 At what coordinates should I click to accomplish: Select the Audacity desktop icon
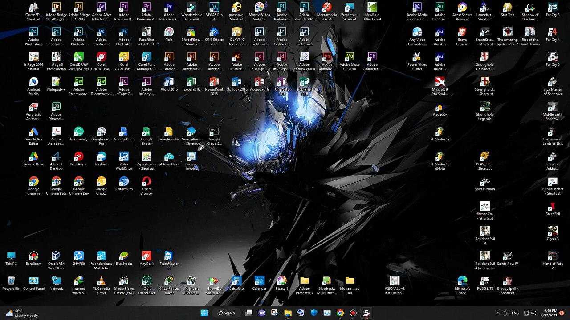coord(440,109)
